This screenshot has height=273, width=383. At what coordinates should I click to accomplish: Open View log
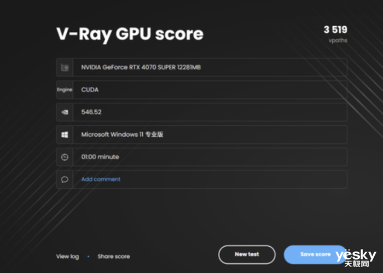click(x=67, y=257)
